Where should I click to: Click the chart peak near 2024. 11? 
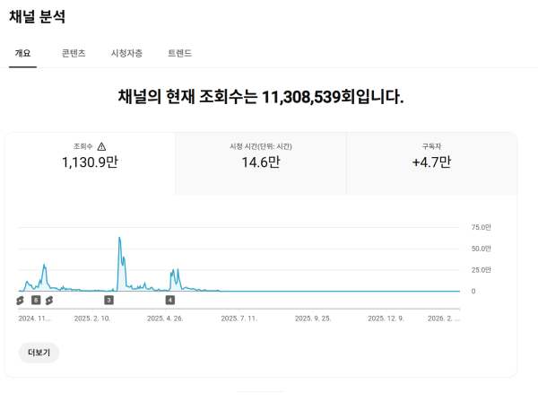(x=44, y=266)
